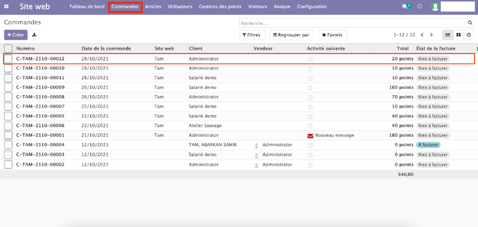The width and height of the screenshot is (478, 227).
Task: Switch to activity view
Action: pos(469,35)
